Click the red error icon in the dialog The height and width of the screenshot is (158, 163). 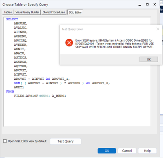click(69, 43)
